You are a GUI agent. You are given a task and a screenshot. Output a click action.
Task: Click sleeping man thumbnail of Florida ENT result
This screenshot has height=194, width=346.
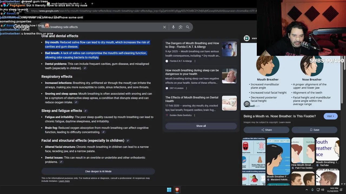pos(229,49)
